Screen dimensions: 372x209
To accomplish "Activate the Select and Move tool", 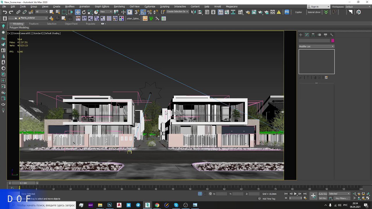I will [78, 12].
